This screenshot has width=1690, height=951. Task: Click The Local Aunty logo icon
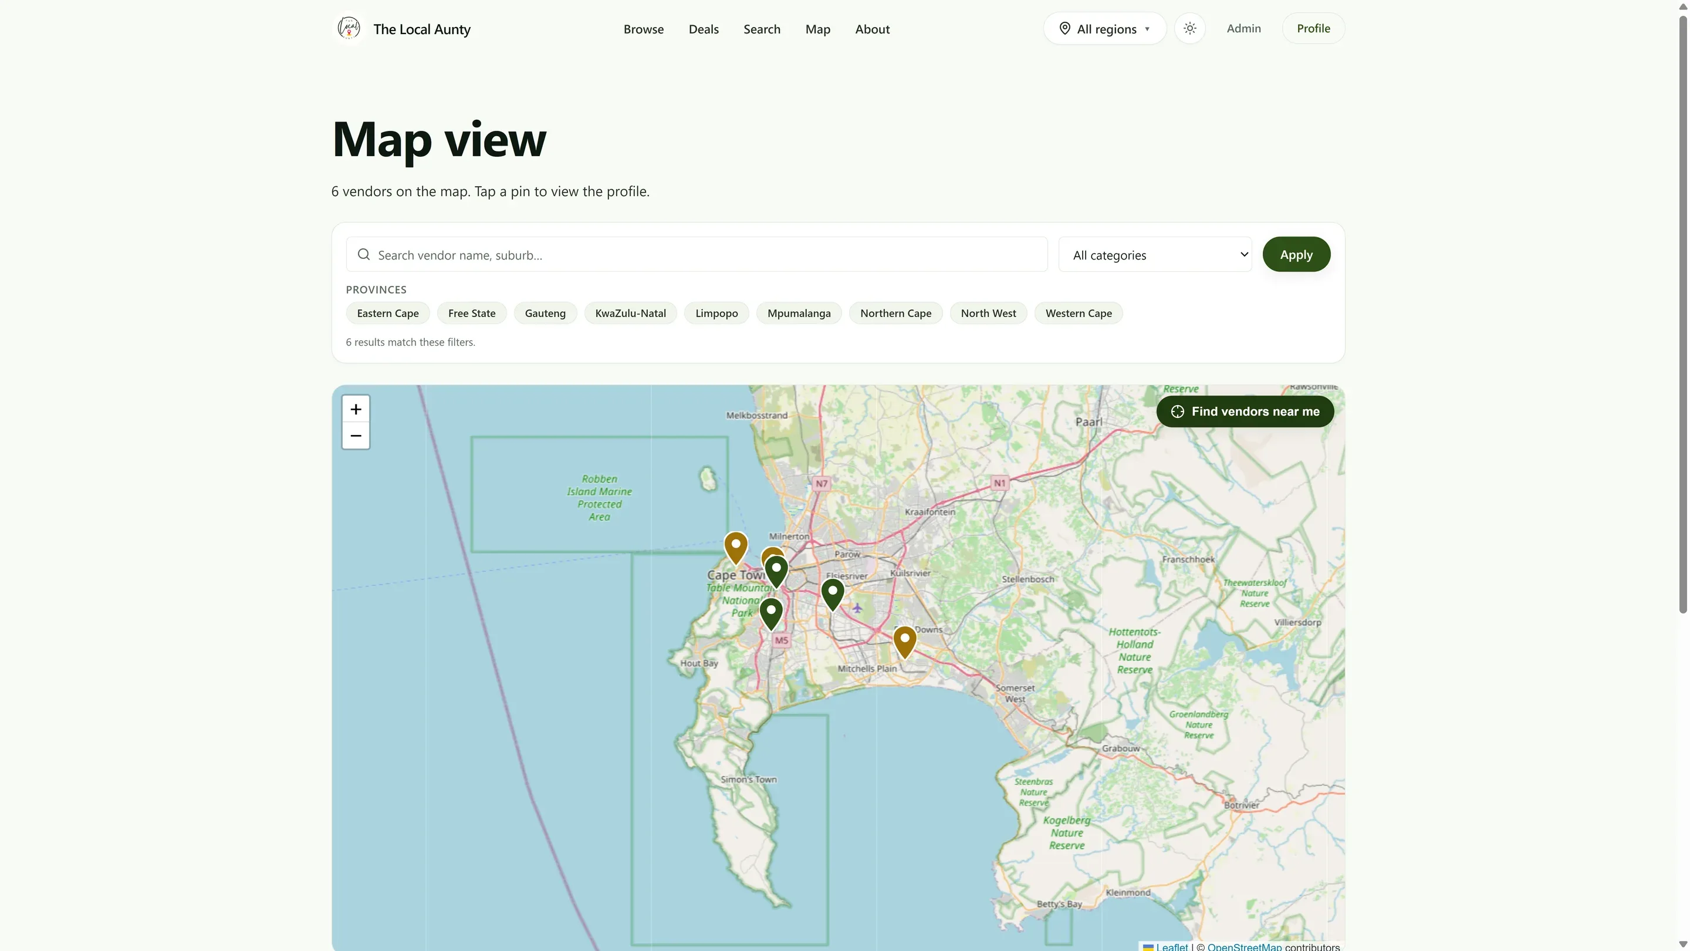349,28
